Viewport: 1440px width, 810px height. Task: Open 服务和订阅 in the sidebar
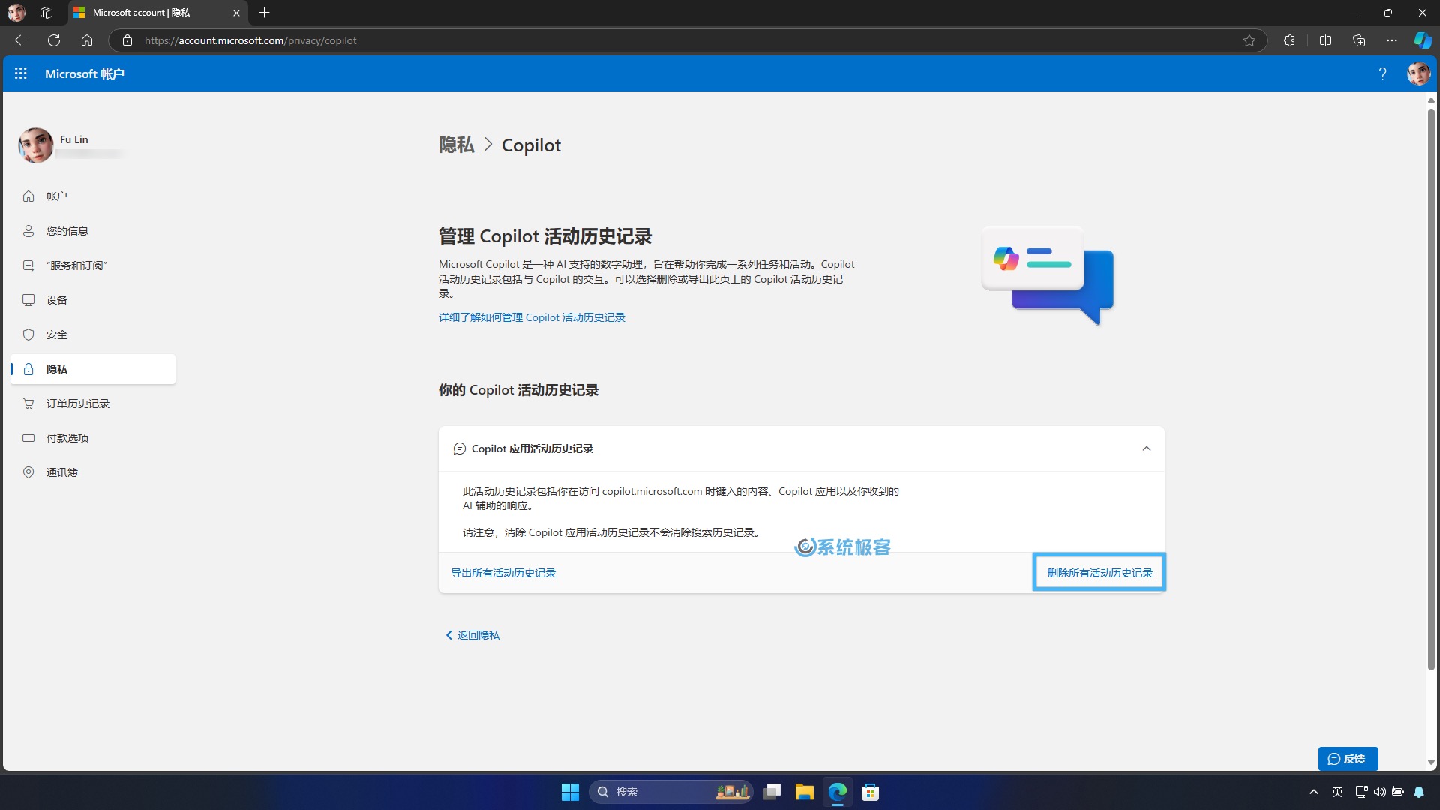93,265
